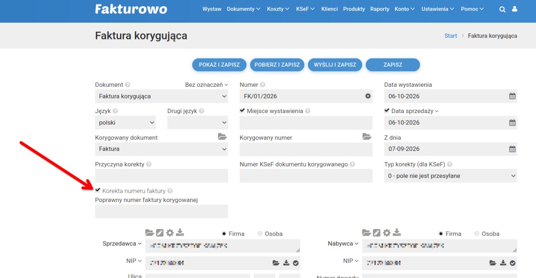Open Koszty menu
The image size is (536, 278).
[278, 9]
